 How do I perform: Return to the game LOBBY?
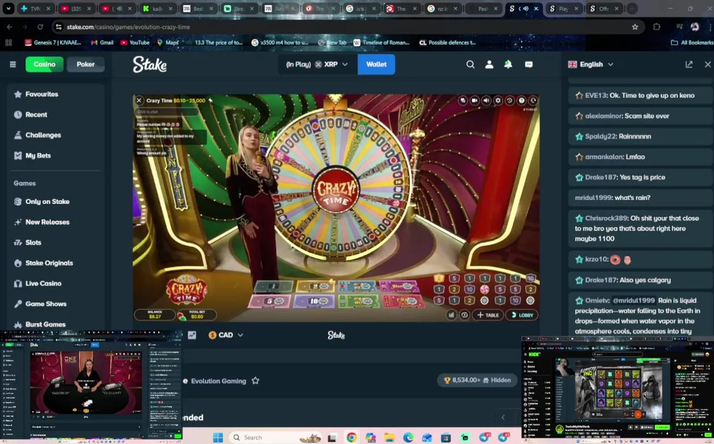522,314
